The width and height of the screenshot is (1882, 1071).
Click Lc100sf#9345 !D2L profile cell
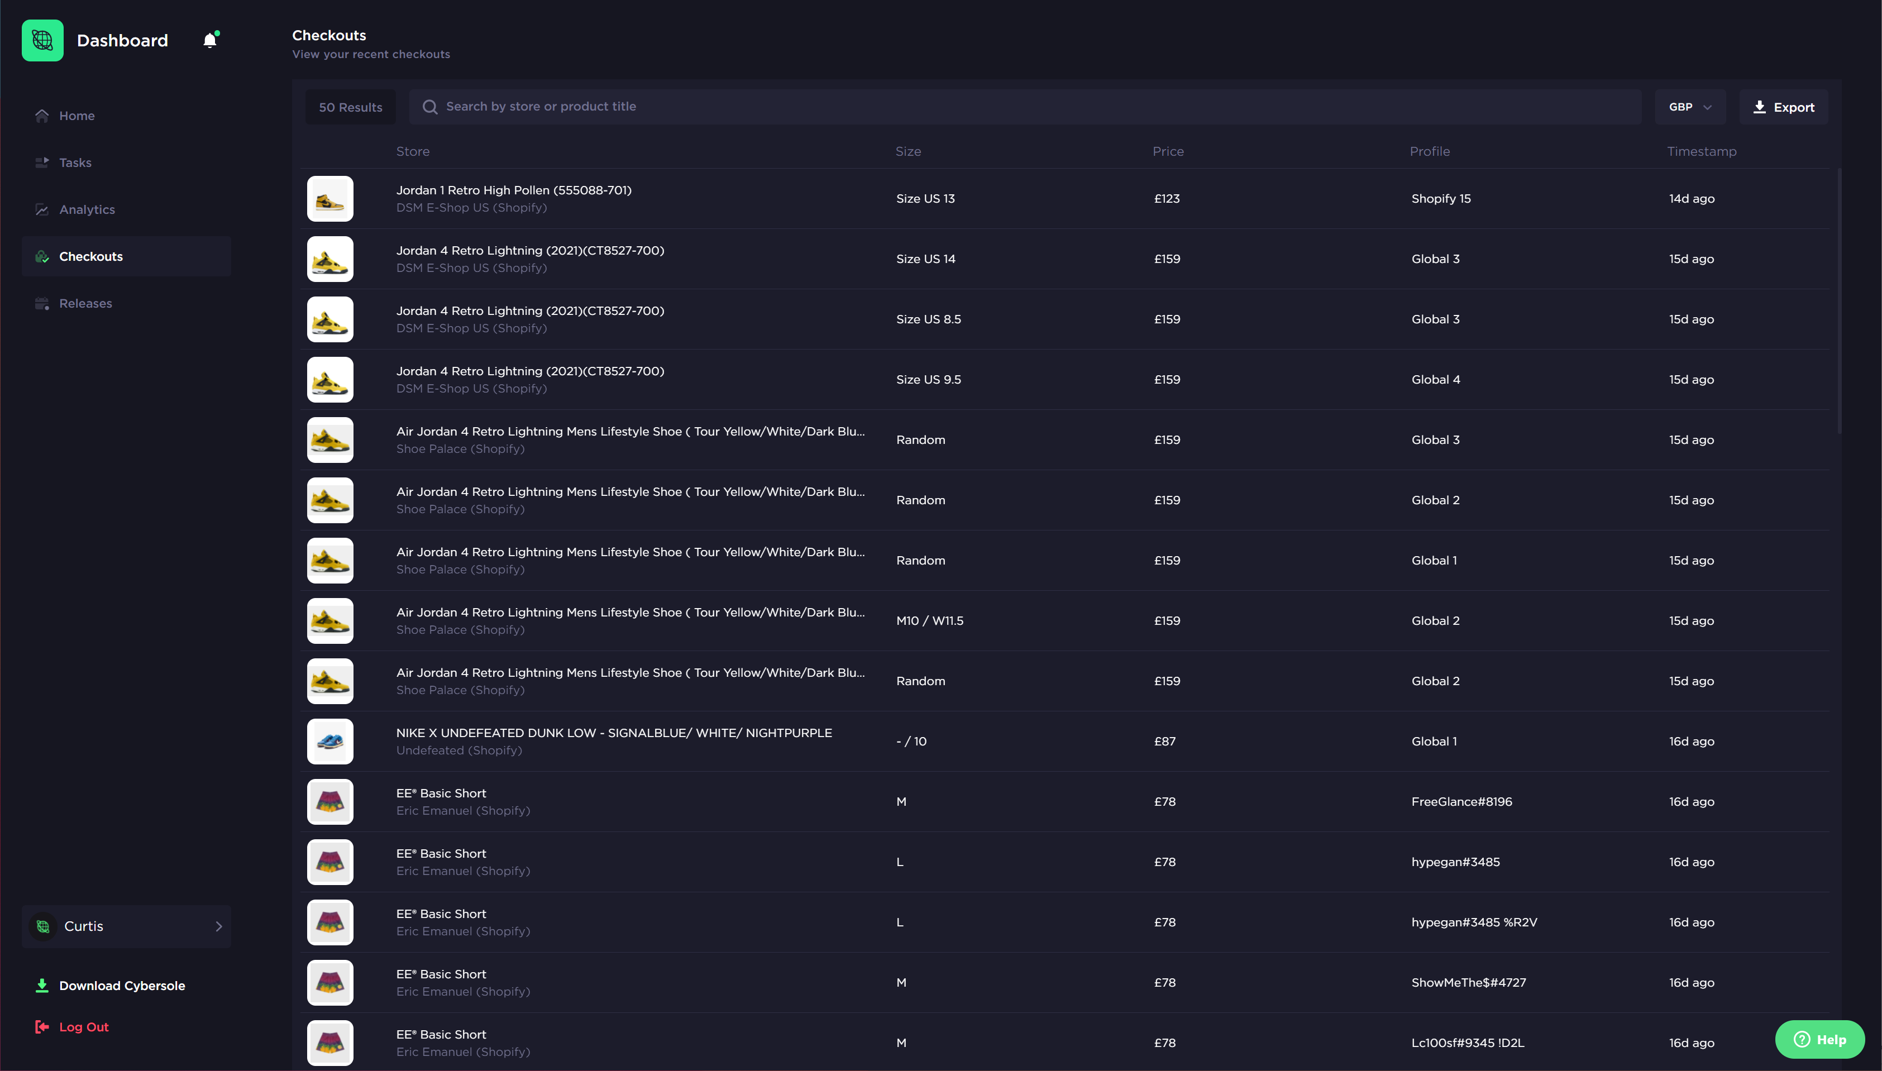[x=1467, y=1043]
